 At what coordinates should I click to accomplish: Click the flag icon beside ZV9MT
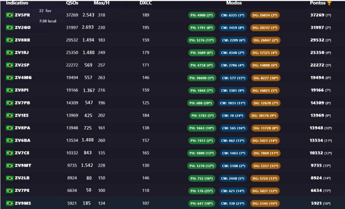tap(10, 166)
